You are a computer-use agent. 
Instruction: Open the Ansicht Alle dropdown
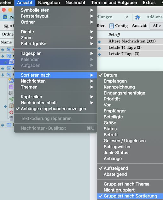click(156, 26)
